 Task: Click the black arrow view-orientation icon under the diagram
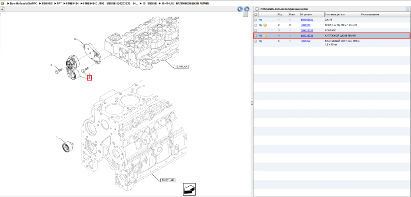(x=189, y=189)
